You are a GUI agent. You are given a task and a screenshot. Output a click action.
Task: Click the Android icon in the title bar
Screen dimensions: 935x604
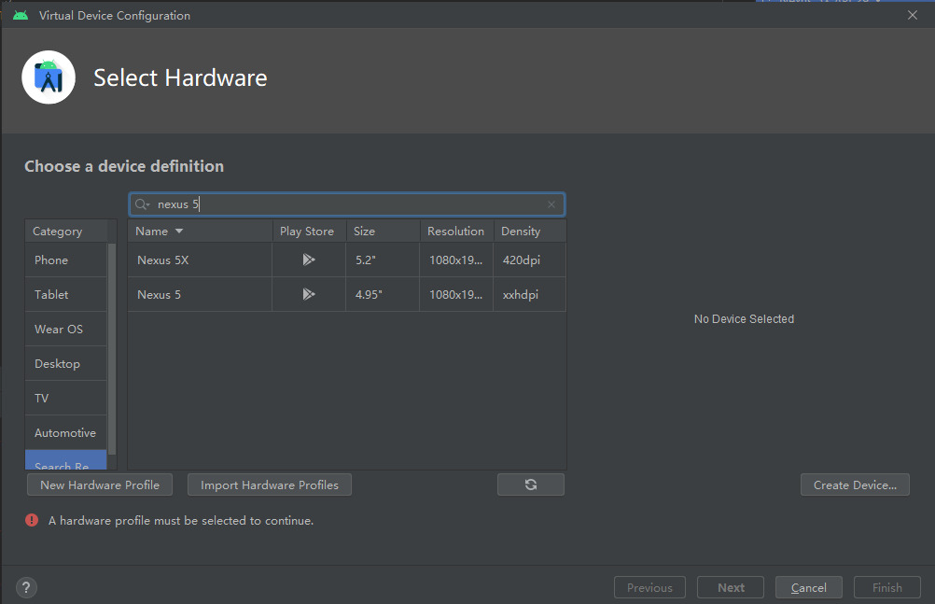[21, 16]
